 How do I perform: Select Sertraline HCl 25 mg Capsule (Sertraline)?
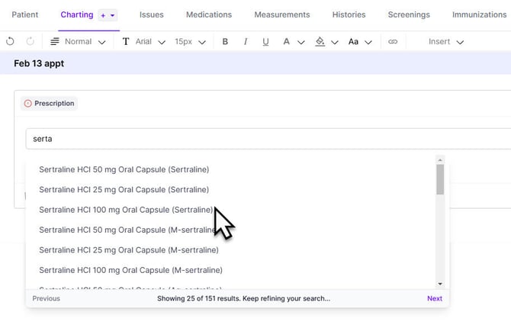click(x=124, y=190)
